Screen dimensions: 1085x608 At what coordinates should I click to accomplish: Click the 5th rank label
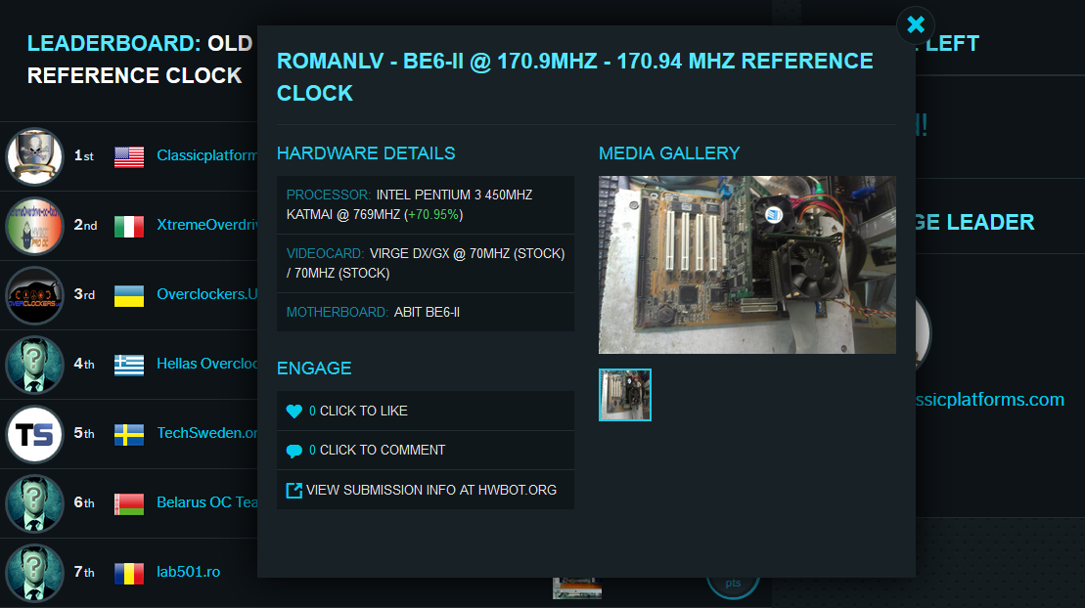(x=84, y=433)
